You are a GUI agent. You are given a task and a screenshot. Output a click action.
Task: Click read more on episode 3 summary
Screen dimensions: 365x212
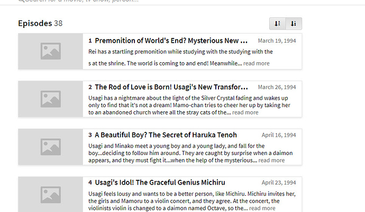[271, 160]
